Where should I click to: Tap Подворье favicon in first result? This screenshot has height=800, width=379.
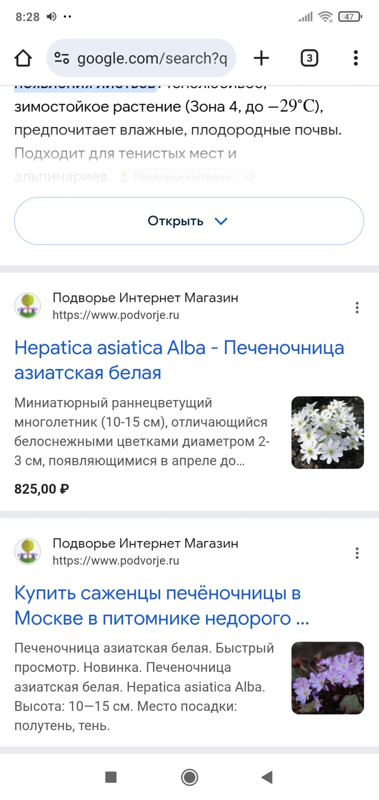click(27, 306)
